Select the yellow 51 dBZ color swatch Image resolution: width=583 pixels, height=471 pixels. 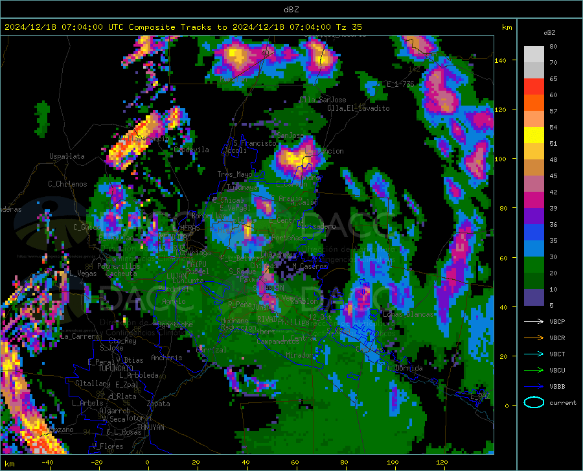click(x=534, y=135)
